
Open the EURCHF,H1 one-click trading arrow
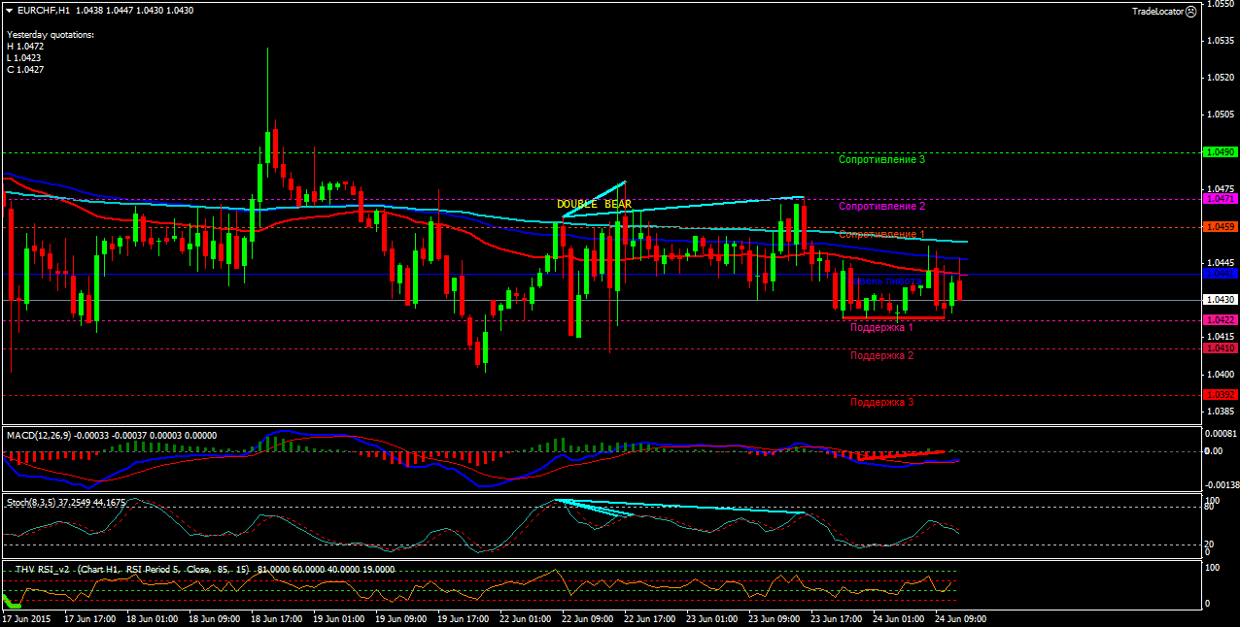9,10
